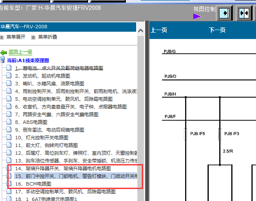256x201 pixels.
Task: Click document icon beside 13、刹车油位传感器
Action: 9,160
